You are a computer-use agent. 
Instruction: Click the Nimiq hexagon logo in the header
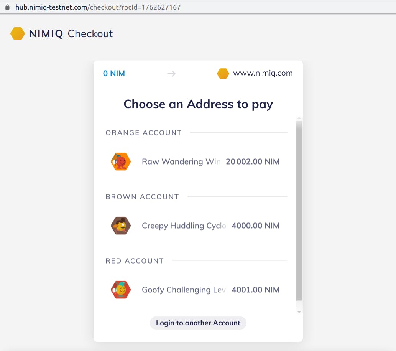[x=17, y=34]
